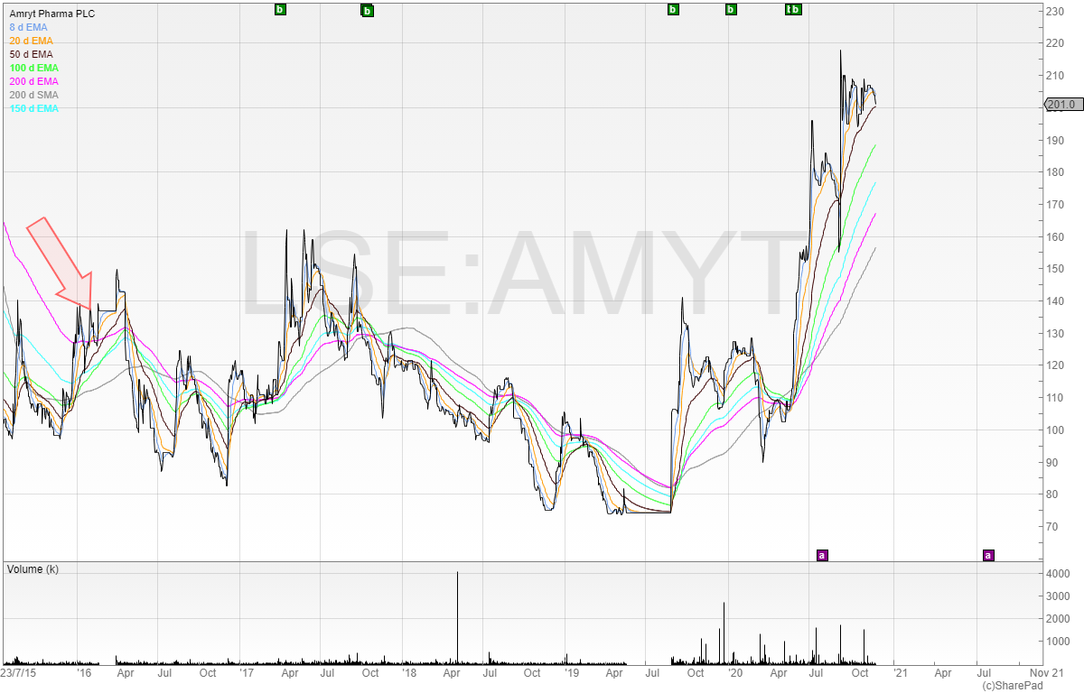Image resolution: width=1084 pixels, height=693 pixels.
Task: Click the '18 year label on time axis
Action: pos(408,672)
